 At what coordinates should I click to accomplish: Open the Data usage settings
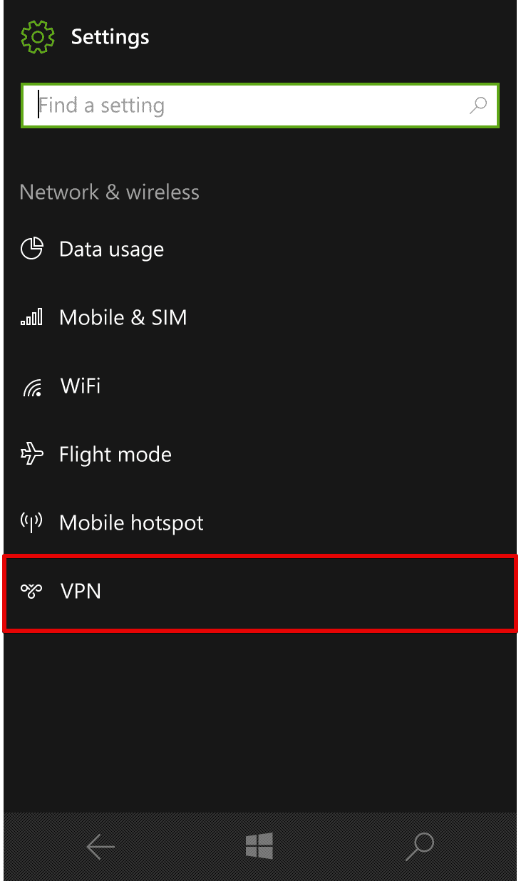pos(260,249)
